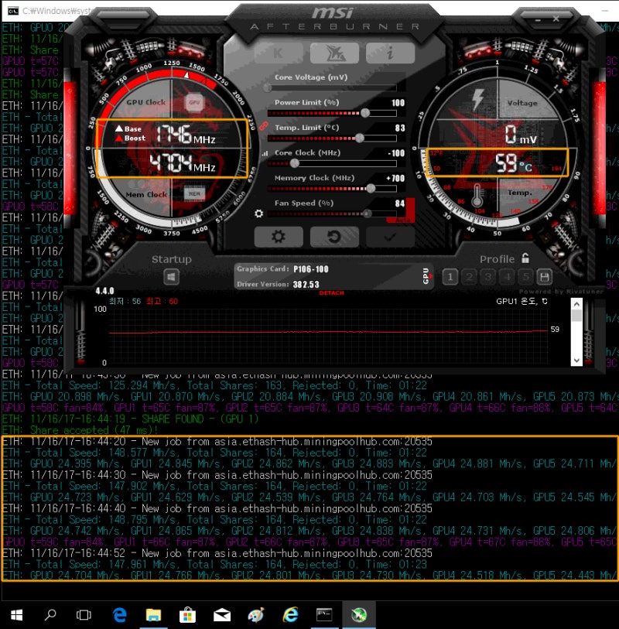Click Afterburner version 4.4.0 label

pos(104,291)
